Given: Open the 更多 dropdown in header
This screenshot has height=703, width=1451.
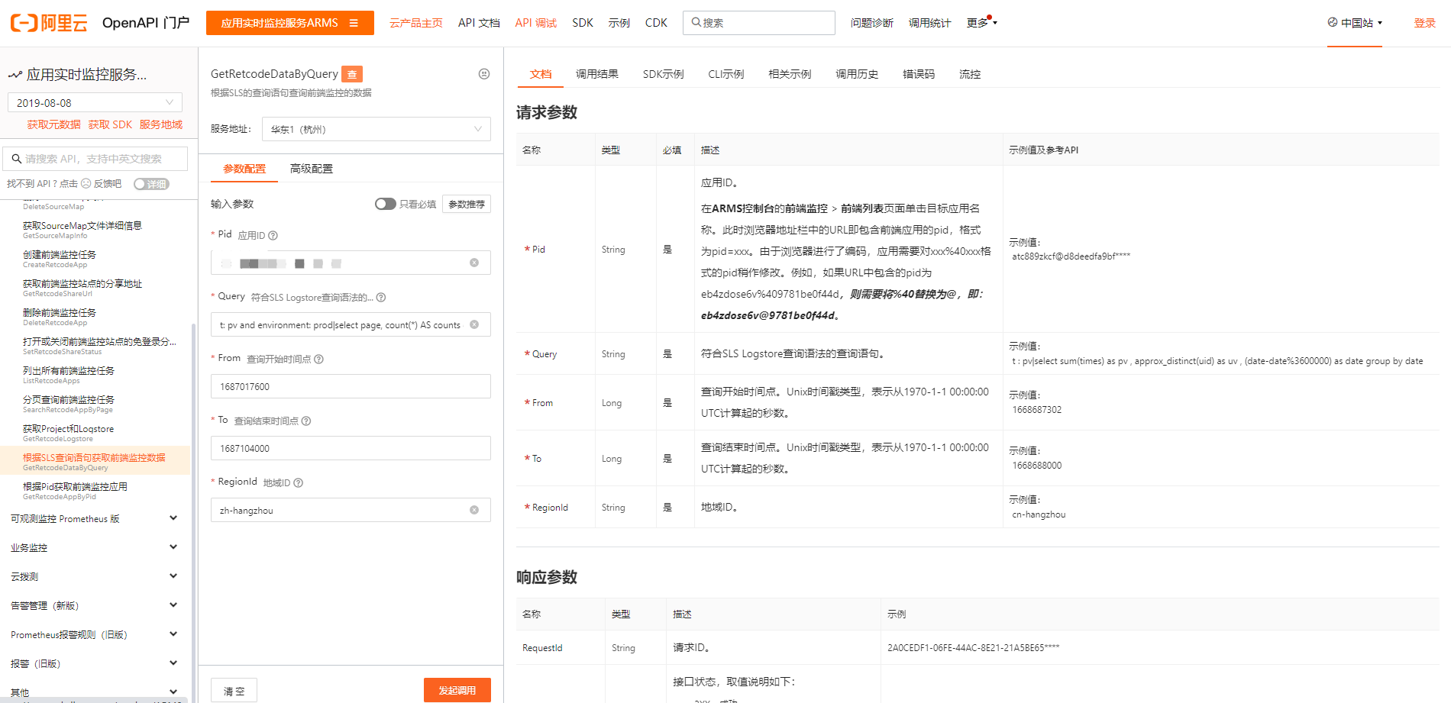Looking at the screenshot, I should click(x=982, y=23).
